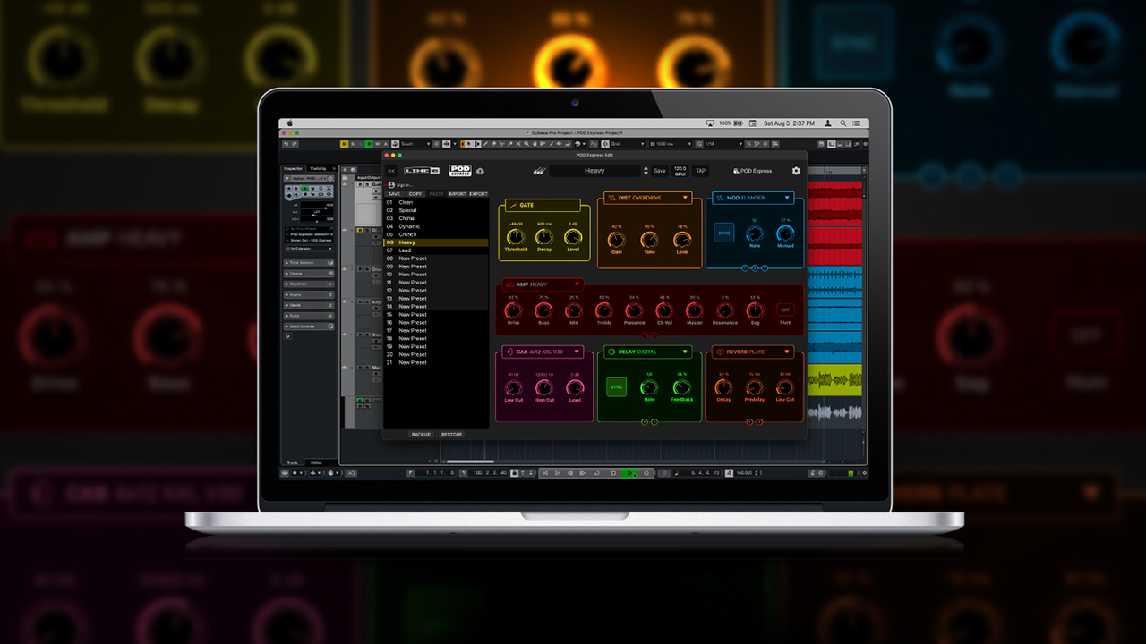Screen dimensions: 1146x644
Task: Switch to the Visibility tab
Action: coord(318,168)
